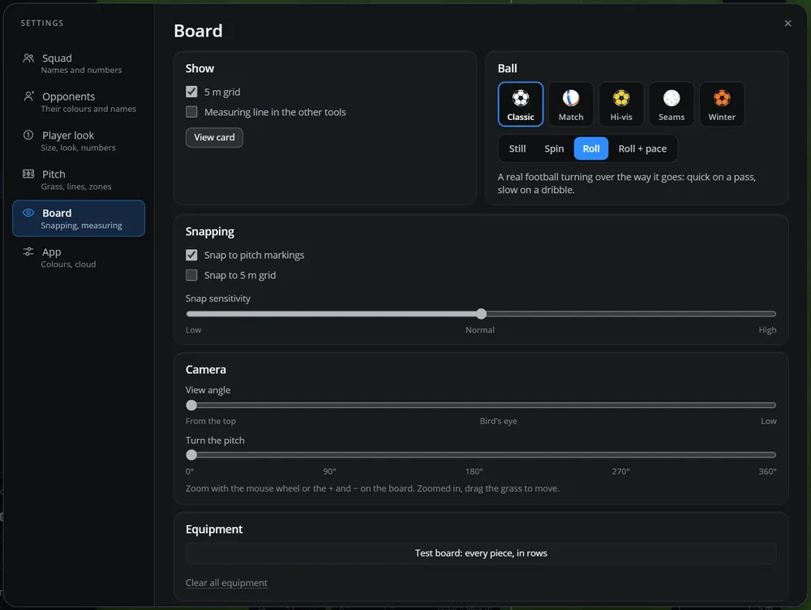811x610 pixels.
Task: Click the Camera section heading
Action: click(206, 369)
